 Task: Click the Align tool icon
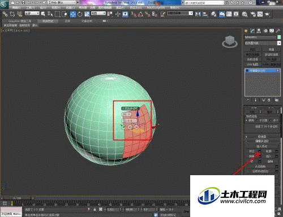pos(205,14)
